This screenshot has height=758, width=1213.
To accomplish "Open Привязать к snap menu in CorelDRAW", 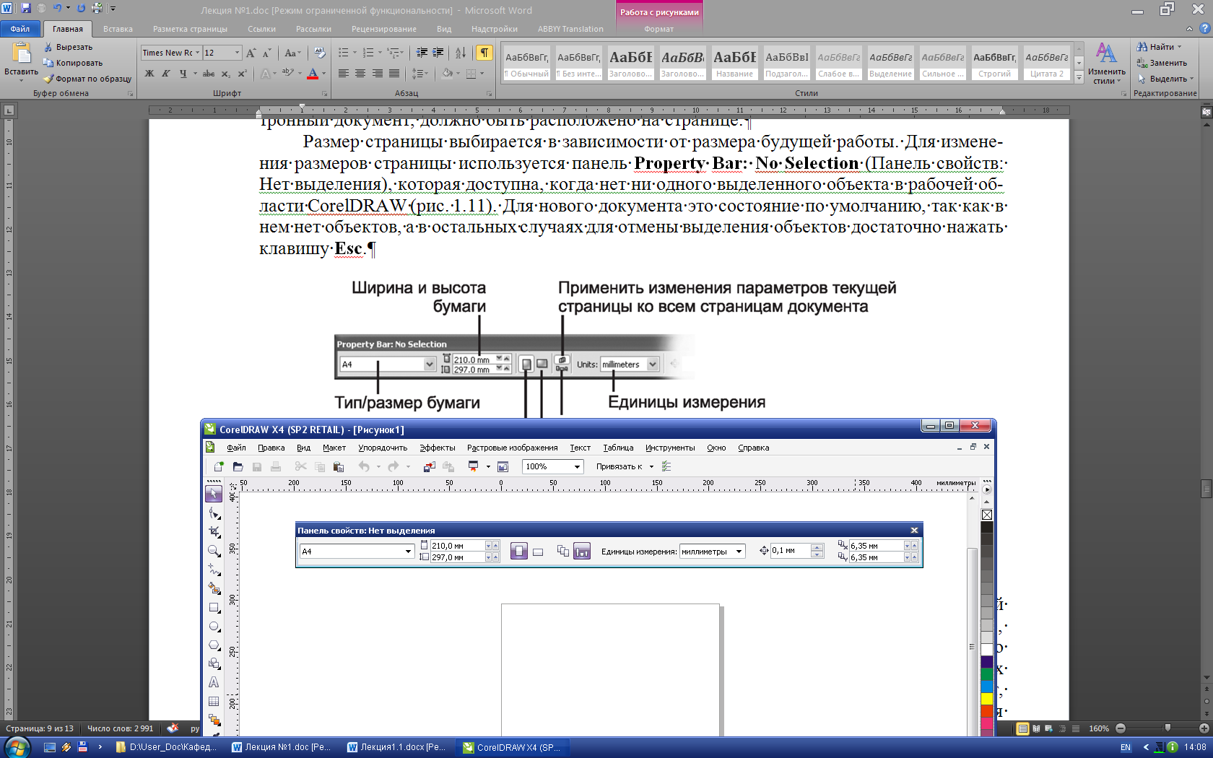I will [625, 466].
